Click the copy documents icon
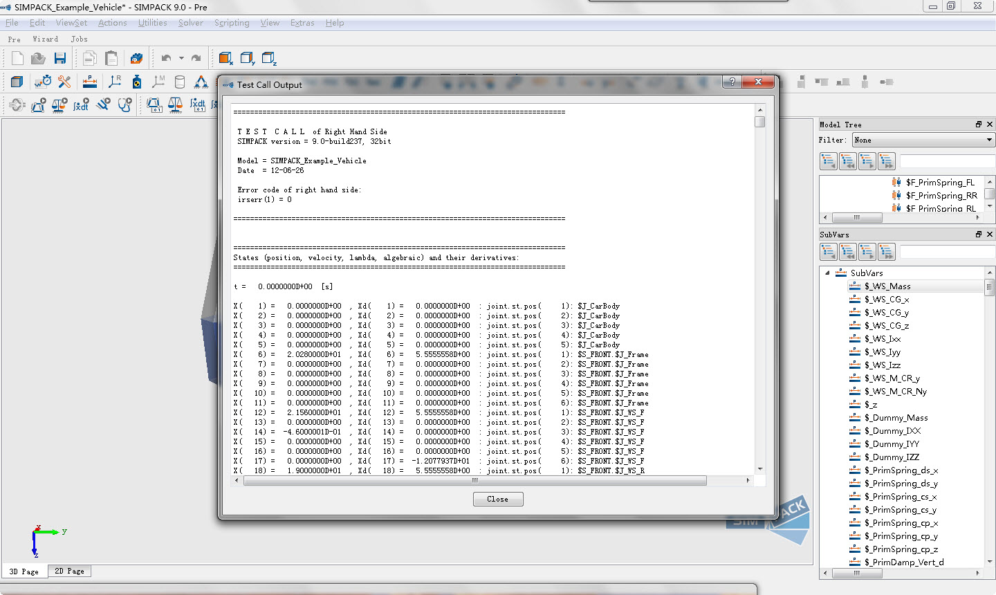The width and height of the screenshot is (996, 595). [x=89, y=58]
